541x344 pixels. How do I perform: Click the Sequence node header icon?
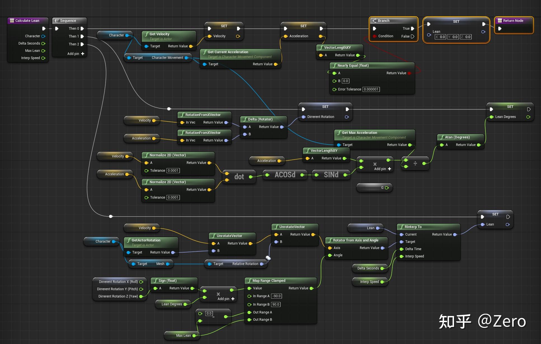[x=56, y=20]
